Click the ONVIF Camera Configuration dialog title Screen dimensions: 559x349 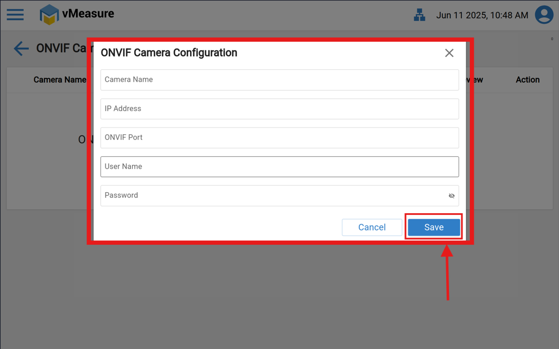tap(169, 53)
